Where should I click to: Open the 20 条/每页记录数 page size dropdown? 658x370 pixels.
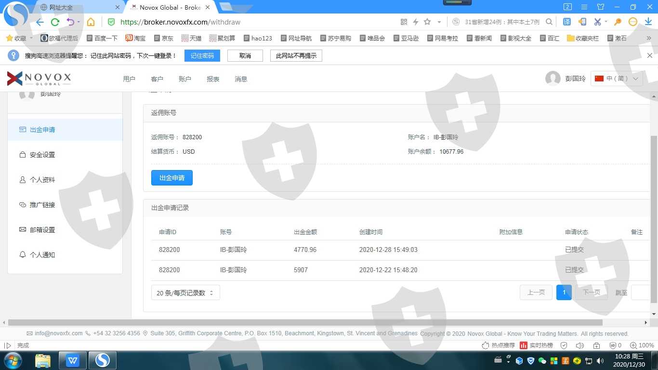pyautogui.click(x=185, y=293)
